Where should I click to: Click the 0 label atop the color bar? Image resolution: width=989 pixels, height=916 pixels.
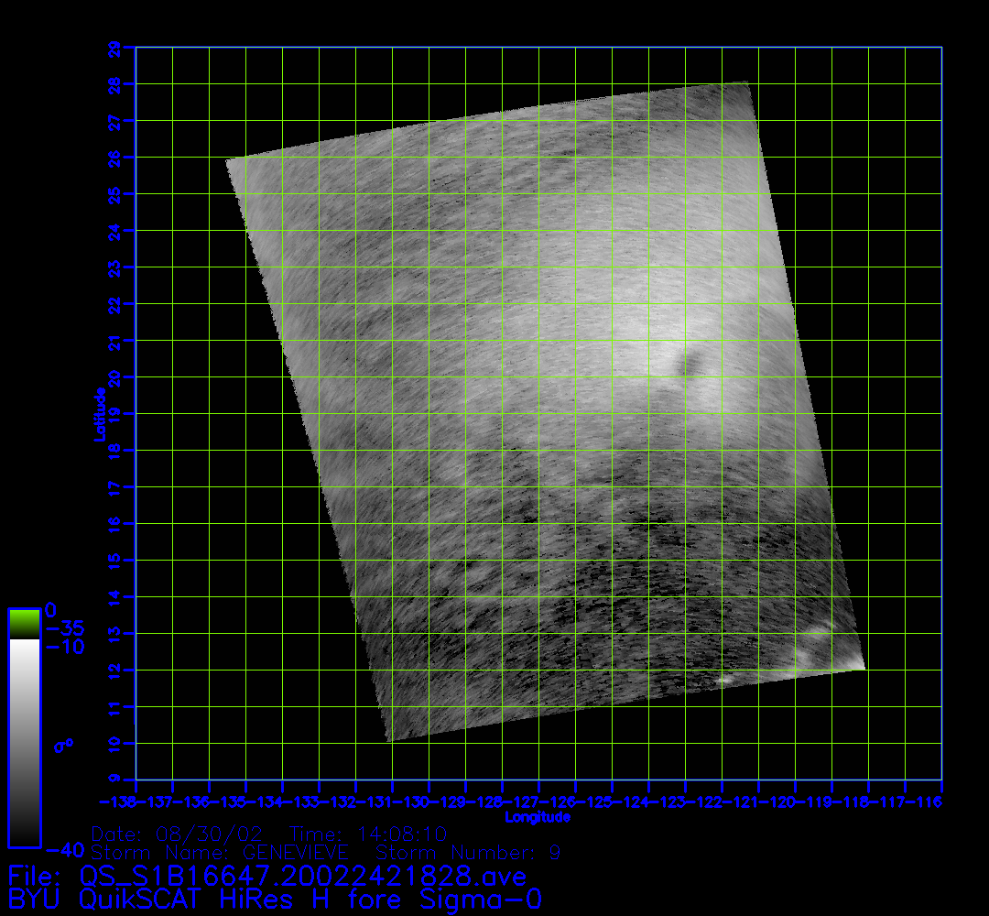50,609
